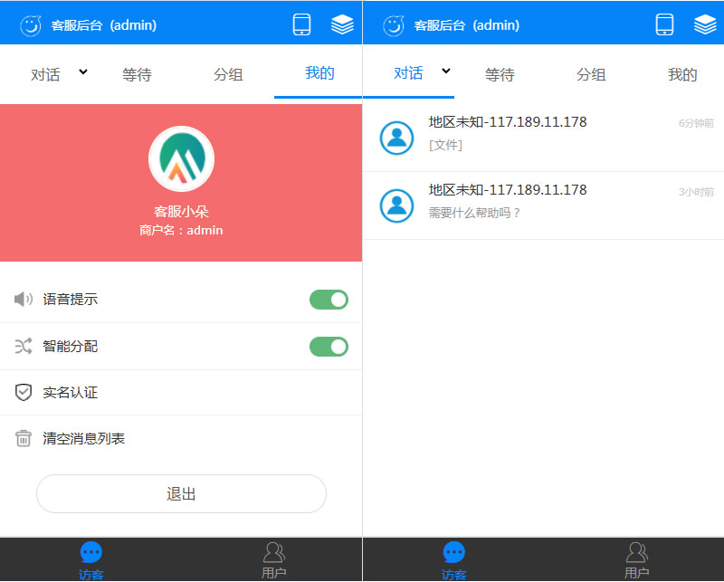Switch to 等待 tab in right panel
Screen dimensions: 724x582
coord(500,75)
